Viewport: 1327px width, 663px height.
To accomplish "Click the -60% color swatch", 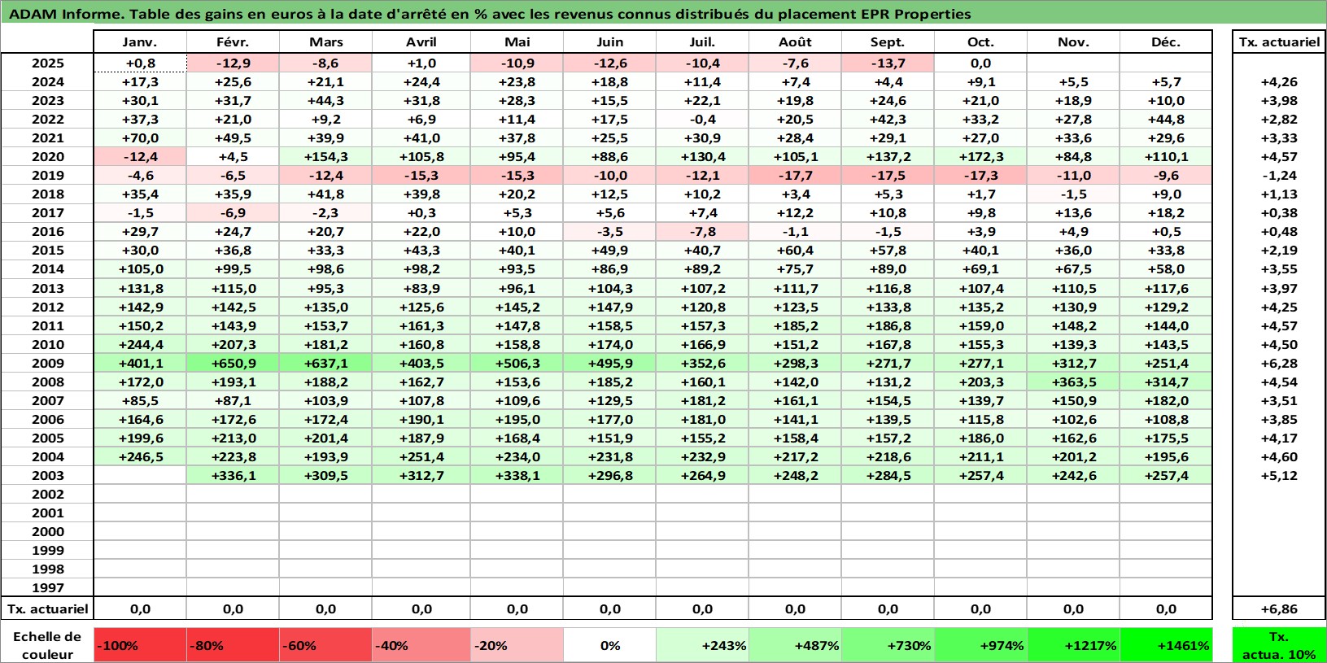I will [325, 645].
